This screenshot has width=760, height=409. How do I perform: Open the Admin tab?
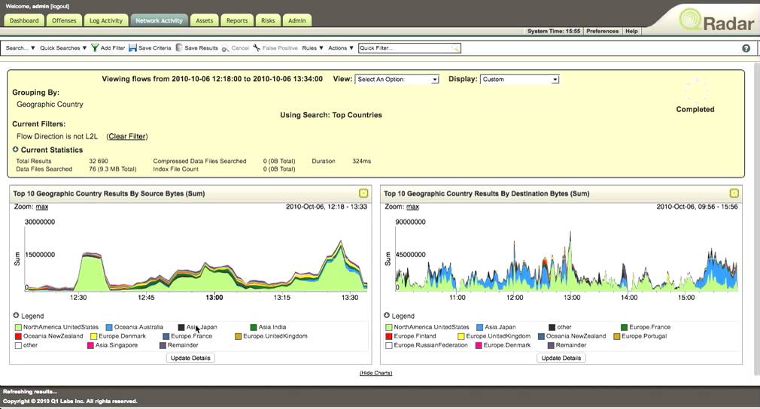(x=297, y=20)
